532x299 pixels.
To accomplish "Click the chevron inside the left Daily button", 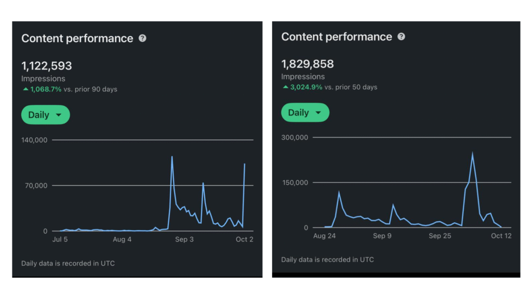I will [x=59, y=115].
